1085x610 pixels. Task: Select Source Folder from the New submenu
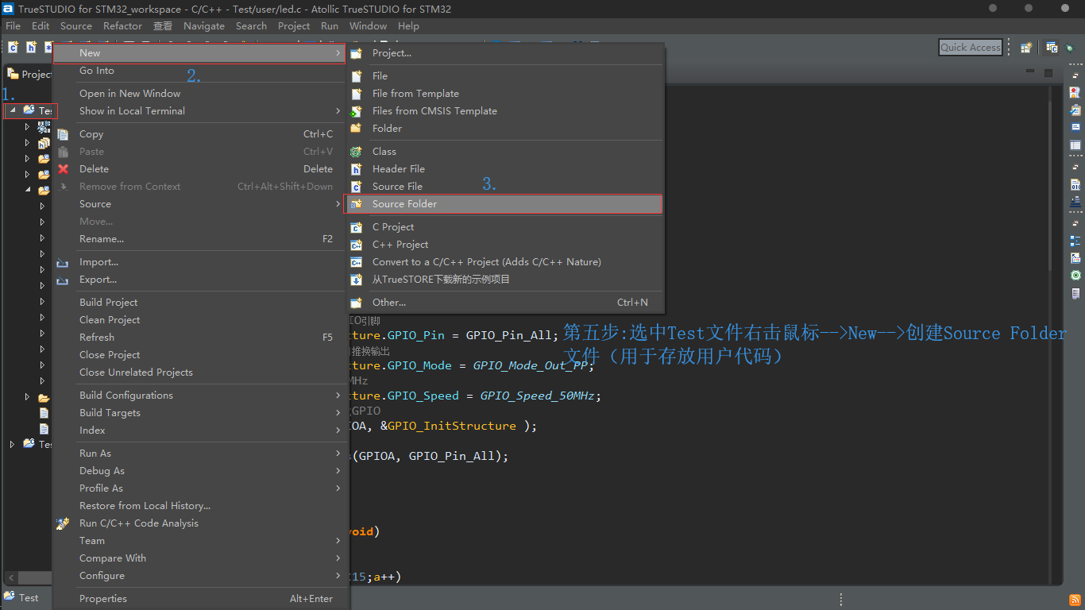point(405,203)
